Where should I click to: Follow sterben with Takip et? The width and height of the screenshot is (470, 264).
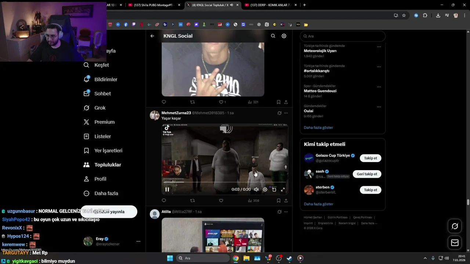(370, 190)
